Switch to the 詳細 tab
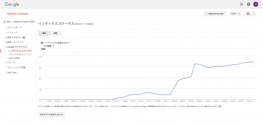This screenshot has height=126, width=263. click(55, 33)
